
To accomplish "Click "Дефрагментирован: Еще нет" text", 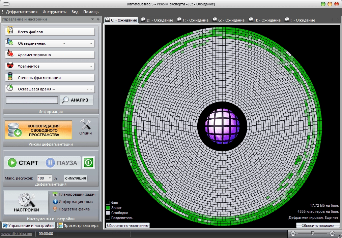I will point(314,217).
